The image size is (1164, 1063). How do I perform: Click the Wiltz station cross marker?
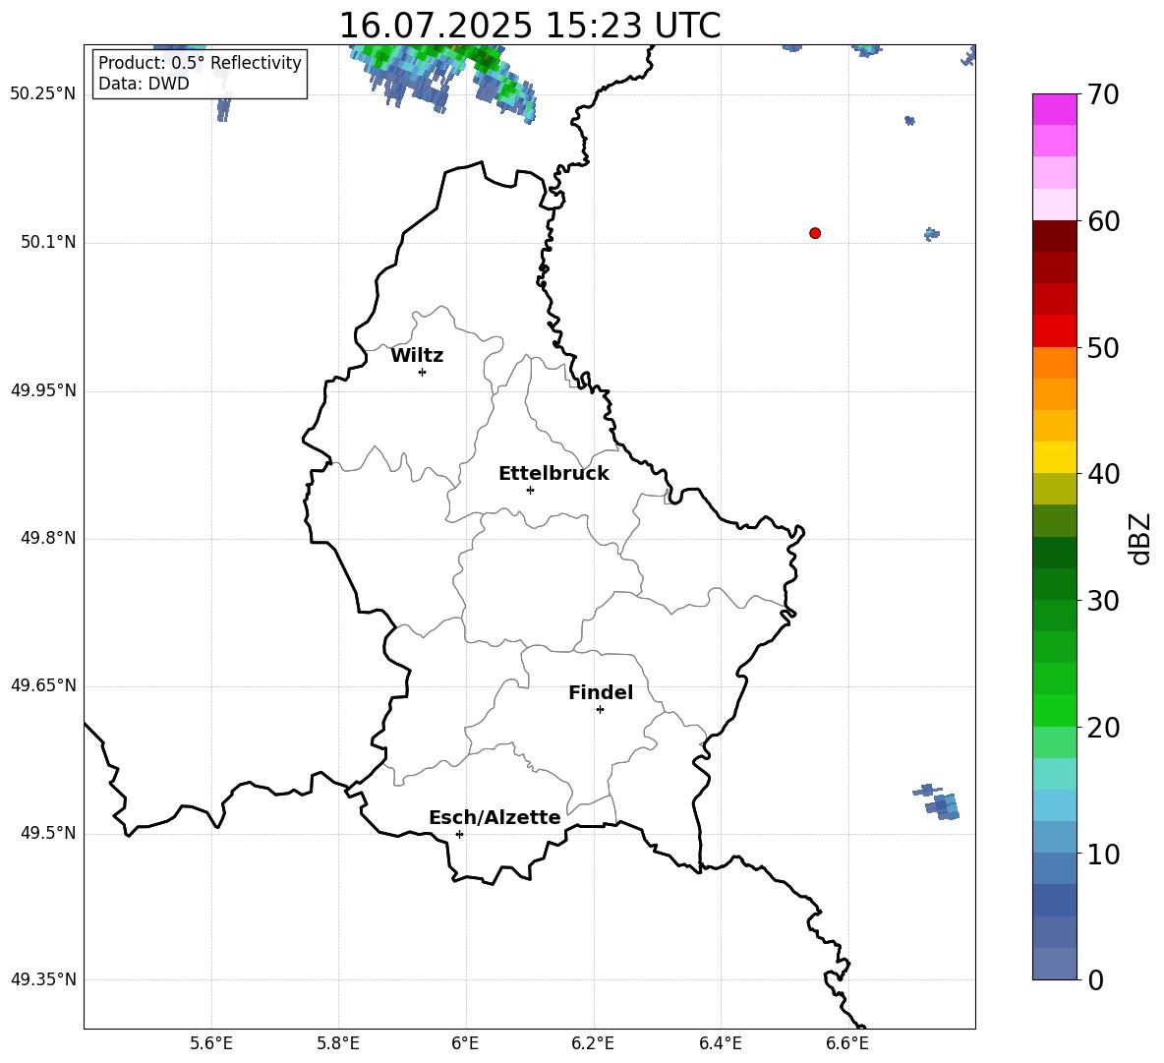pos(423,372)
